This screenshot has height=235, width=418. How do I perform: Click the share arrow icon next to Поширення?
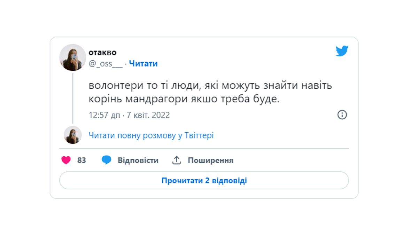[177, 160]
